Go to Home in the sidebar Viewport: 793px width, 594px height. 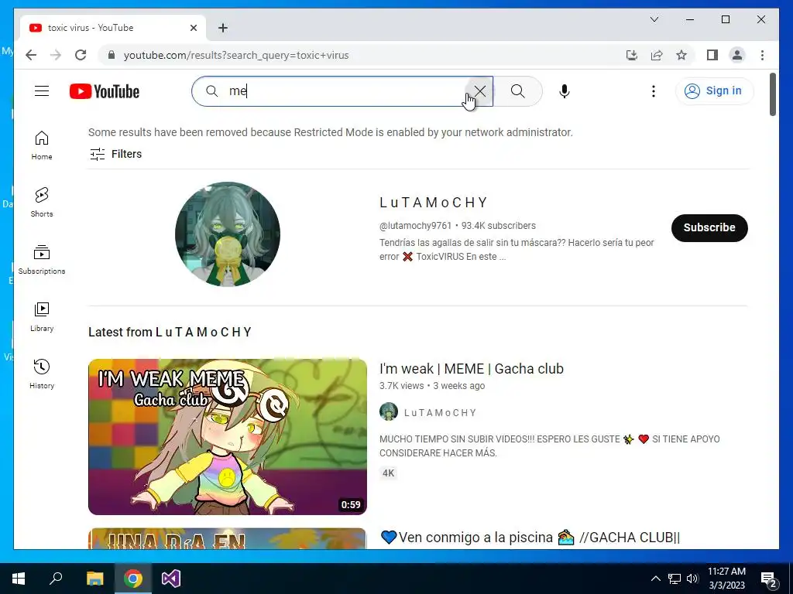coord(42,145)
